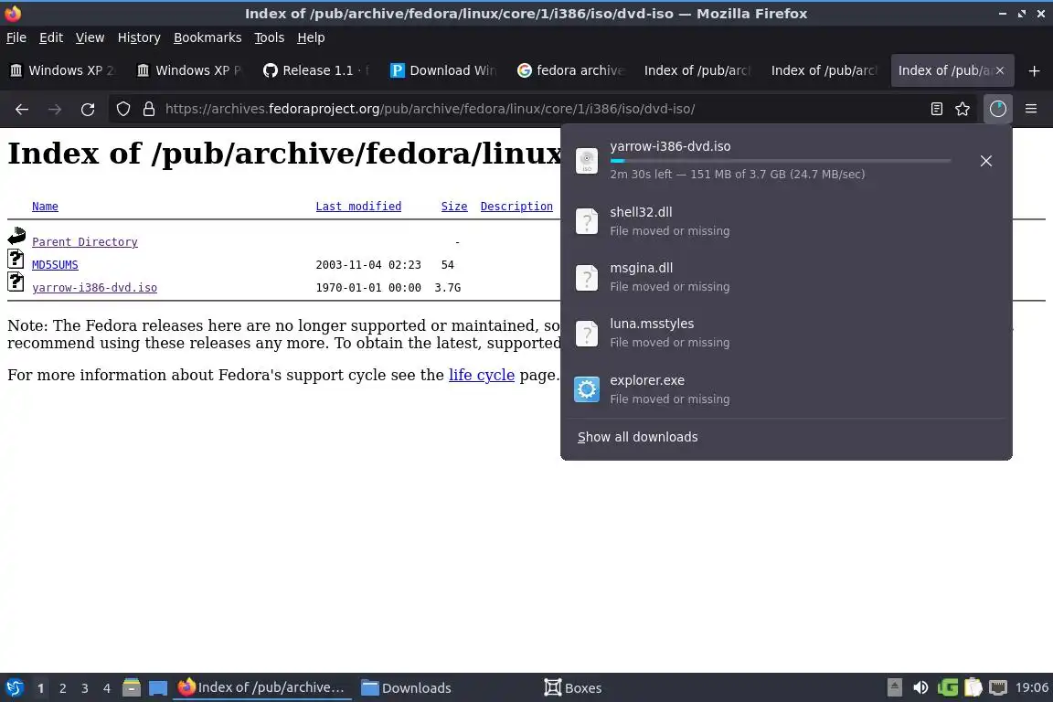
Task: Sort listing by Last modified link
Action: tap(358, 207)
